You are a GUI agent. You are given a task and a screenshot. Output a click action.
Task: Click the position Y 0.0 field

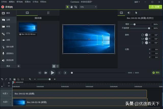click(x=155, y=53)
